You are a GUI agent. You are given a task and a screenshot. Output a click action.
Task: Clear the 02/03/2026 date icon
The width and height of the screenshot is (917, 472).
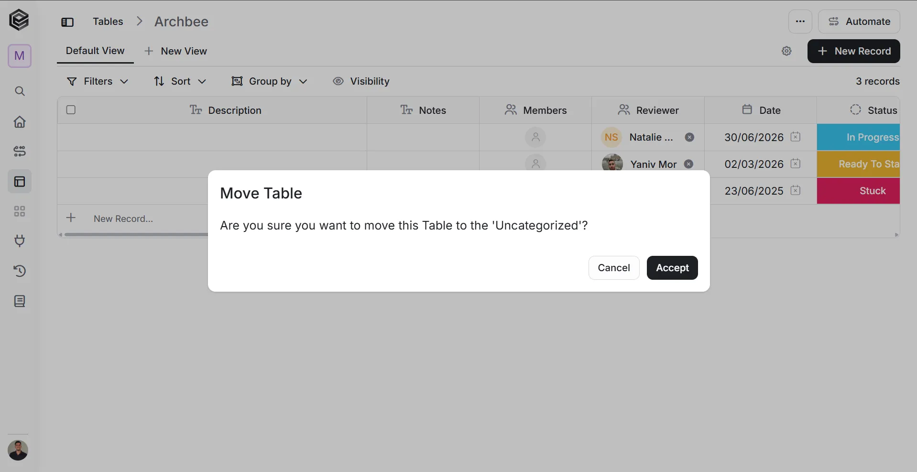pyautogui.click(x=796, y=164)
